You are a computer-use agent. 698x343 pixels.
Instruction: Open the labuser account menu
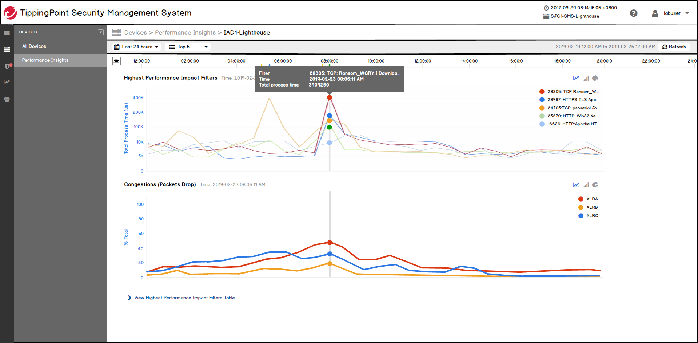click(x=676, y=13)
